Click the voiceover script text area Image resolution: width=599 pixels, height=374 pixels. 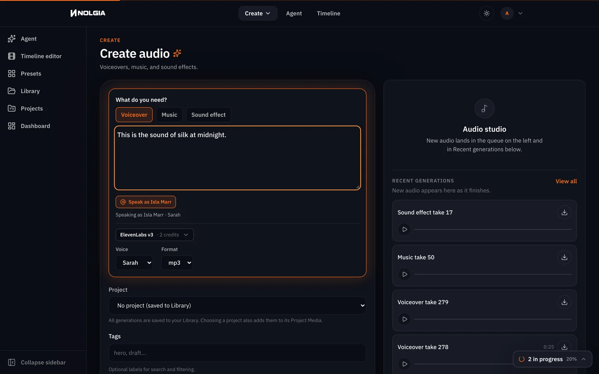click(237, 158)
